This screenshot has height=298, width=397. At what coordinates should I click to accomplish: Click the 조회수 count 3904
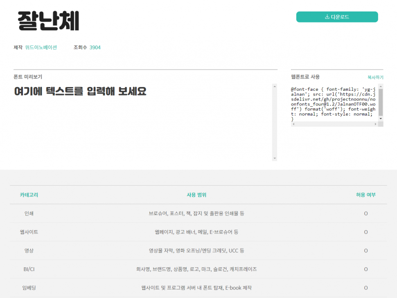tap(95, 47)
